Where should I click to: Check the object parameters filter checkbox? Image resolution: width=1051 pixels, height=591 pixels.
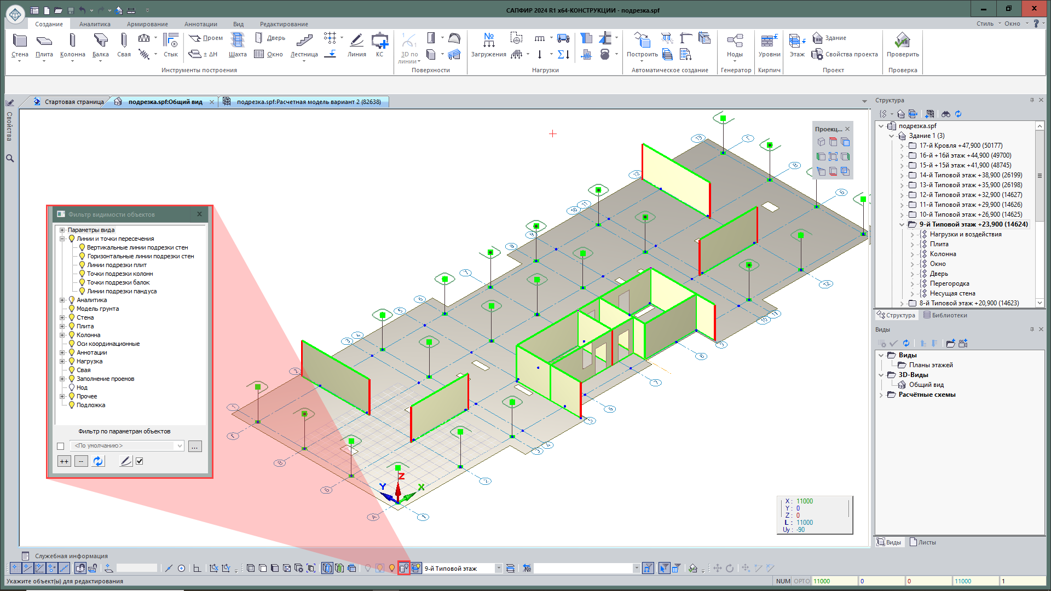61,446
